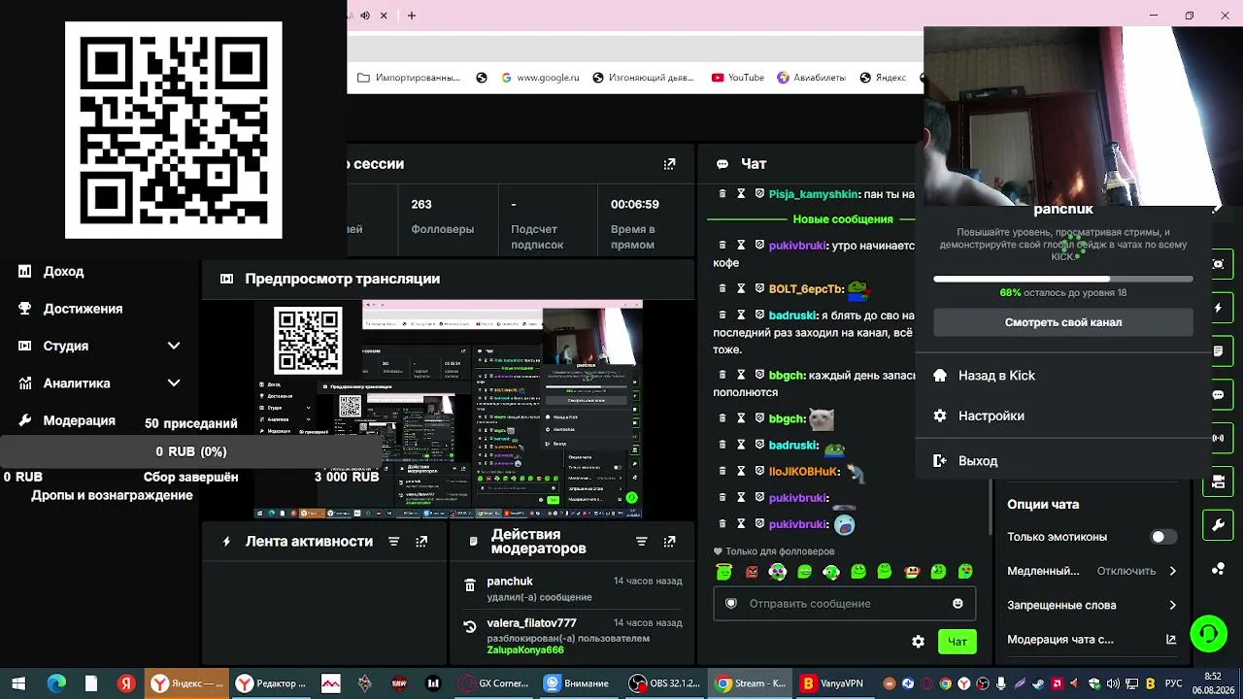Open the wrench tools icon in right rail

1218,525
